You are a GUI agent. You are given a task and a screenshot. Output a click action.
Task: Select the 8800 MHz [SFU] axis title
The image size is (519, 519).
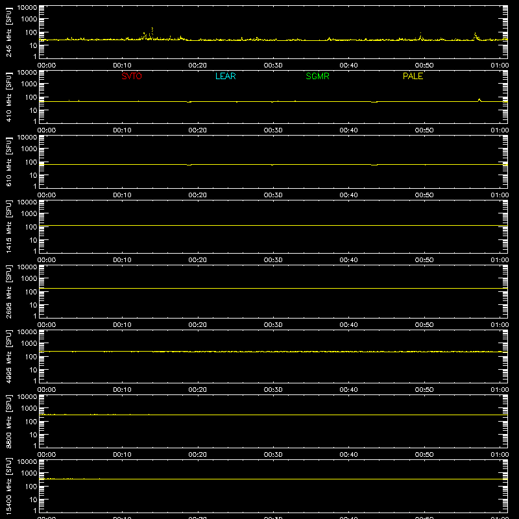[8, 421]
